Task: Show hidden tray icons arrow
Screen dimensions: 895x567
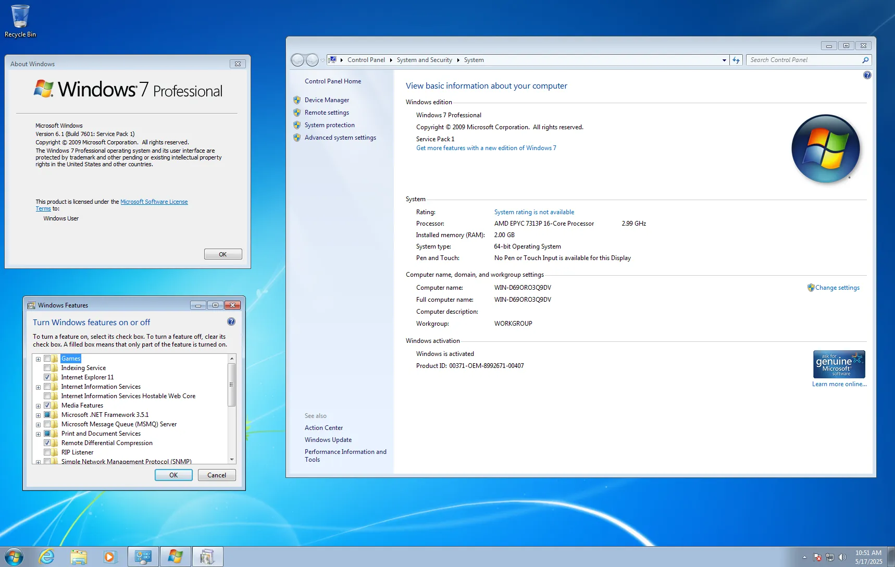Action: point(805,557)
